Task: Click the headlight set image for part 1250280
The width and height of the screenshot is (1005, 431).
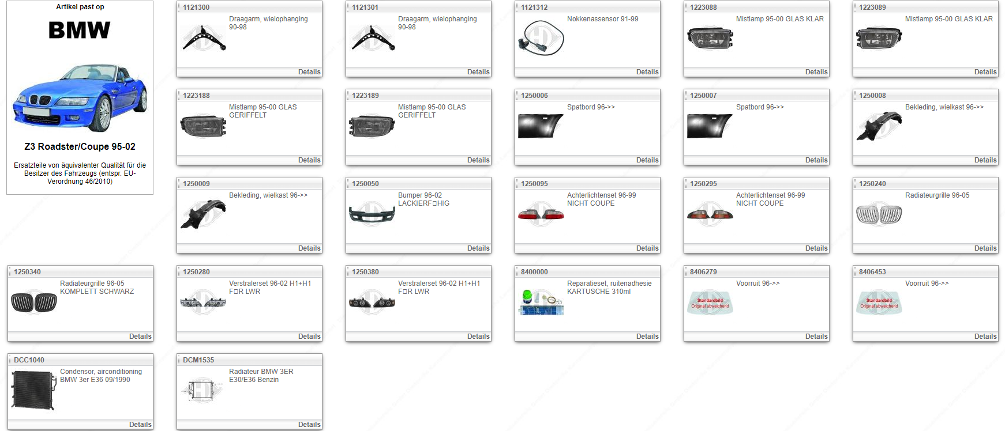Action: (x=203, y=303)
